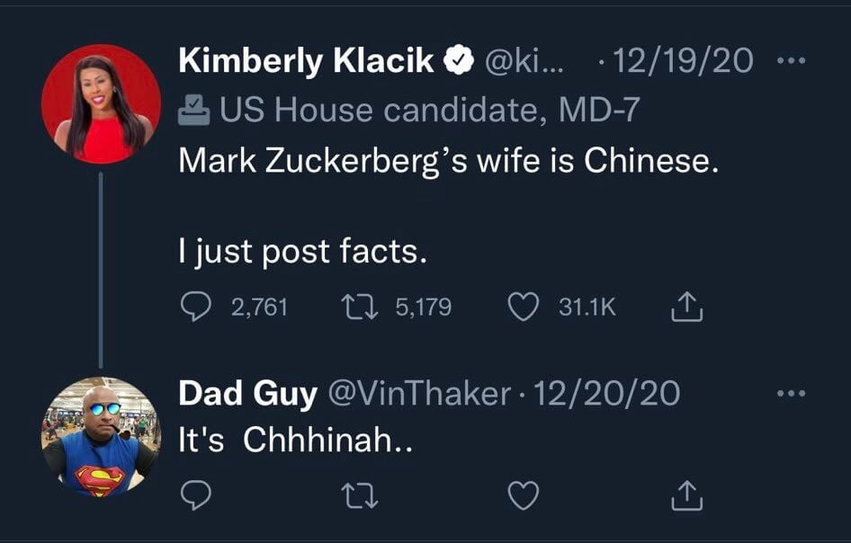The image size is (851, 543).
Task: Click the verified badge next to Klacik
Action: click(458, 61)
